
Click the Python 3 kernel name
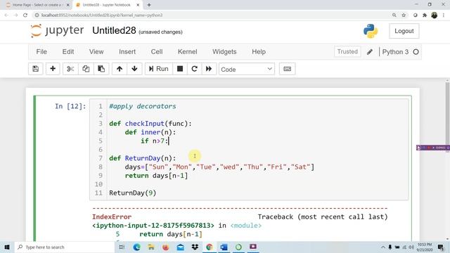(395, 52)
